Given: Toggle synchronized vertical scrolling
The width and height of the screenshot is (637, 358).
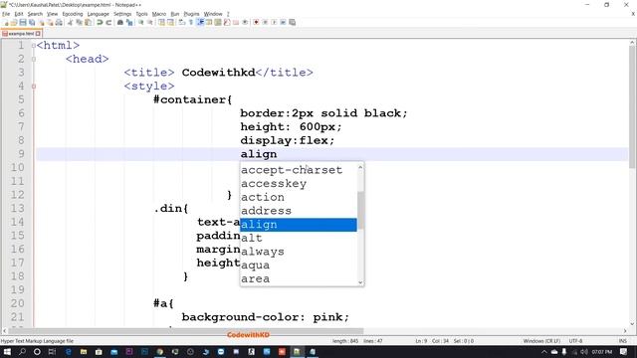Looking at the screenshot, I should (161, 22).
